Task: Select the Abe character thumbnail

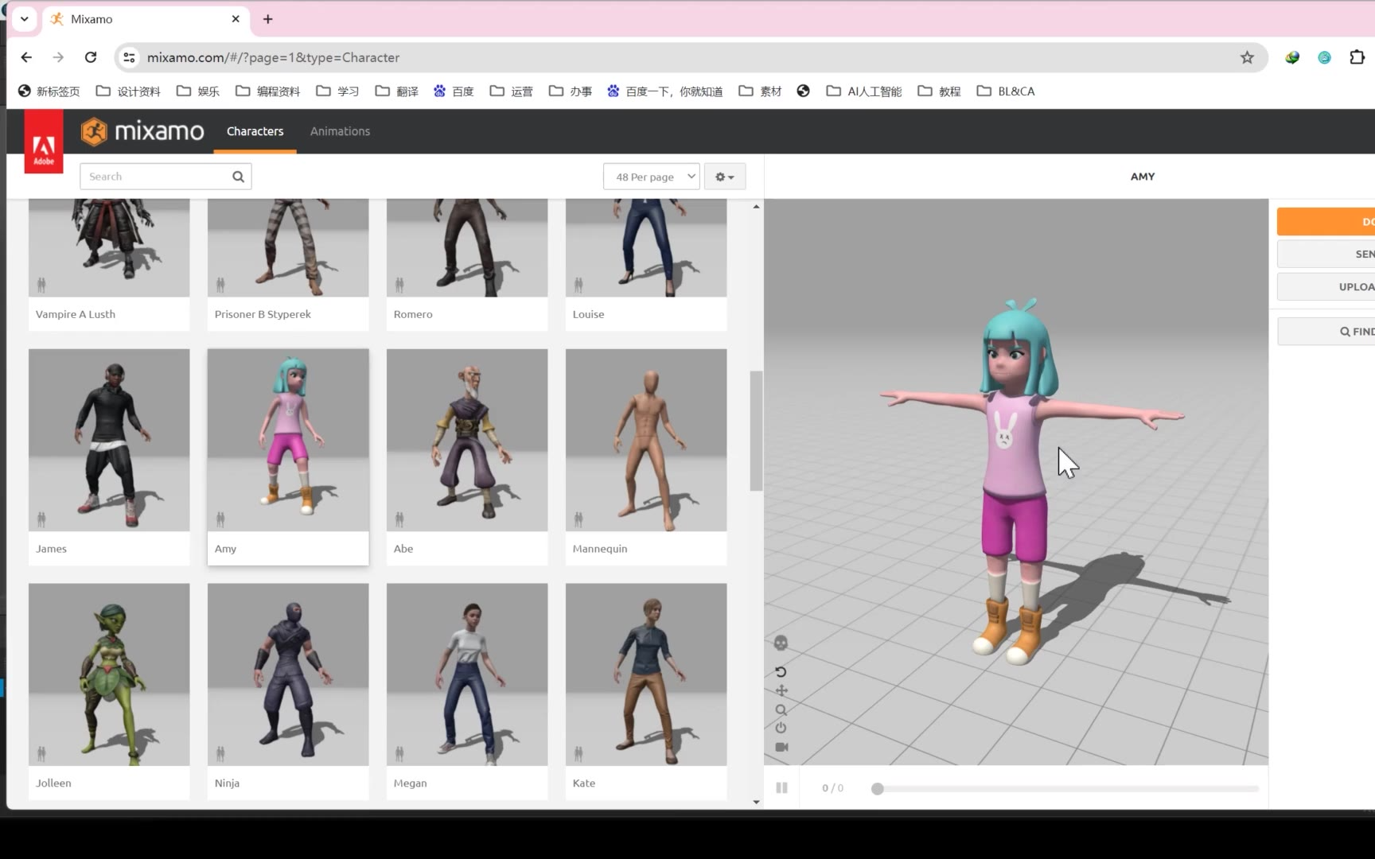Action: click(467, 440)
